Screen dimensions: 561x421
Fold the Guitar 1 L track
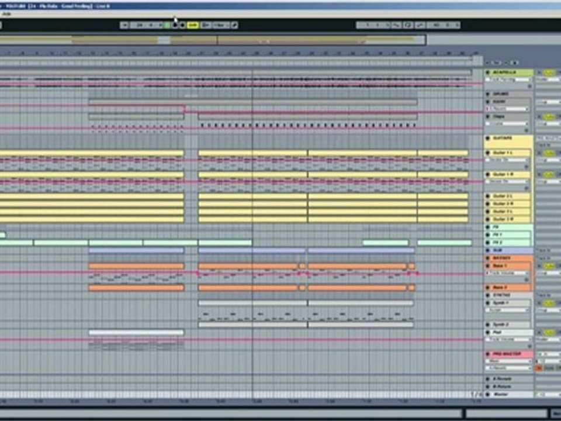(487, 153)
